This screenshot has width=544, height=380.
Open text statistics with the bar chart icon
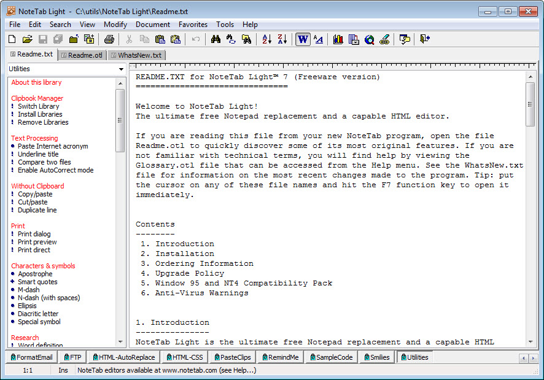[338, 39]
